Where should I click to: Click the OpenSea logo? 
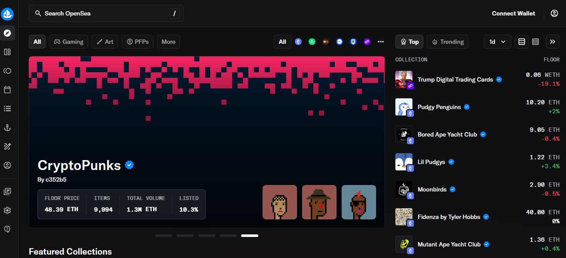point(7,14)
